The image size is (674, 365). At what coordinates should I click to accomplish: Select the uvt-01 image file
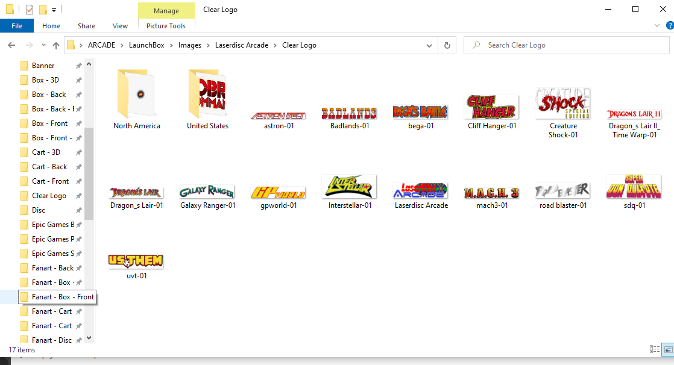click(137, 267)
